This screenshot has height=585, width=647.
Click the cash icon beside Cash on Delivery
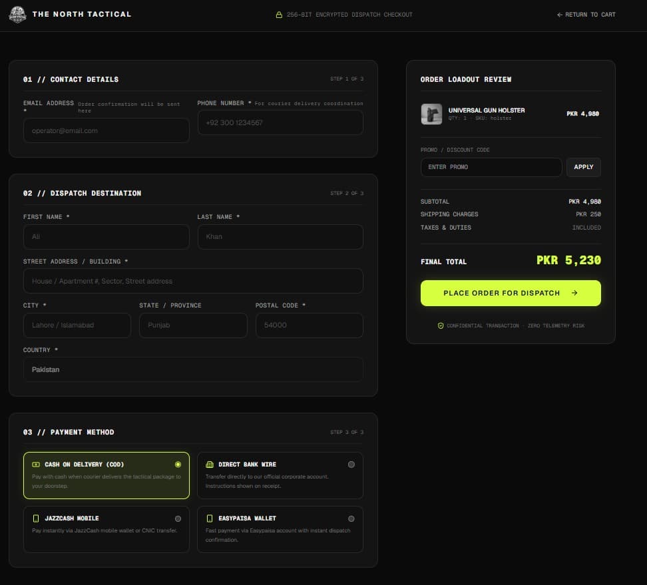[36, 465]
